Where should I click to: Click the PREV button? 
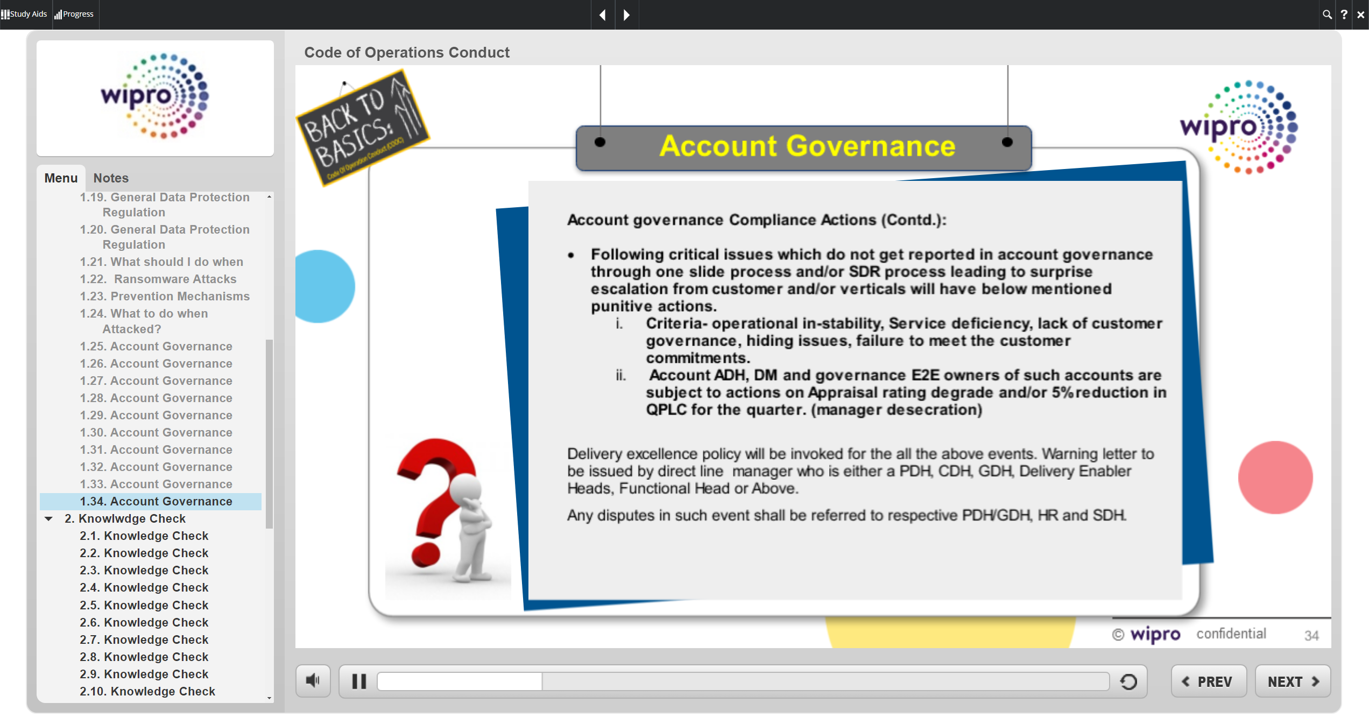[1208, 681]
